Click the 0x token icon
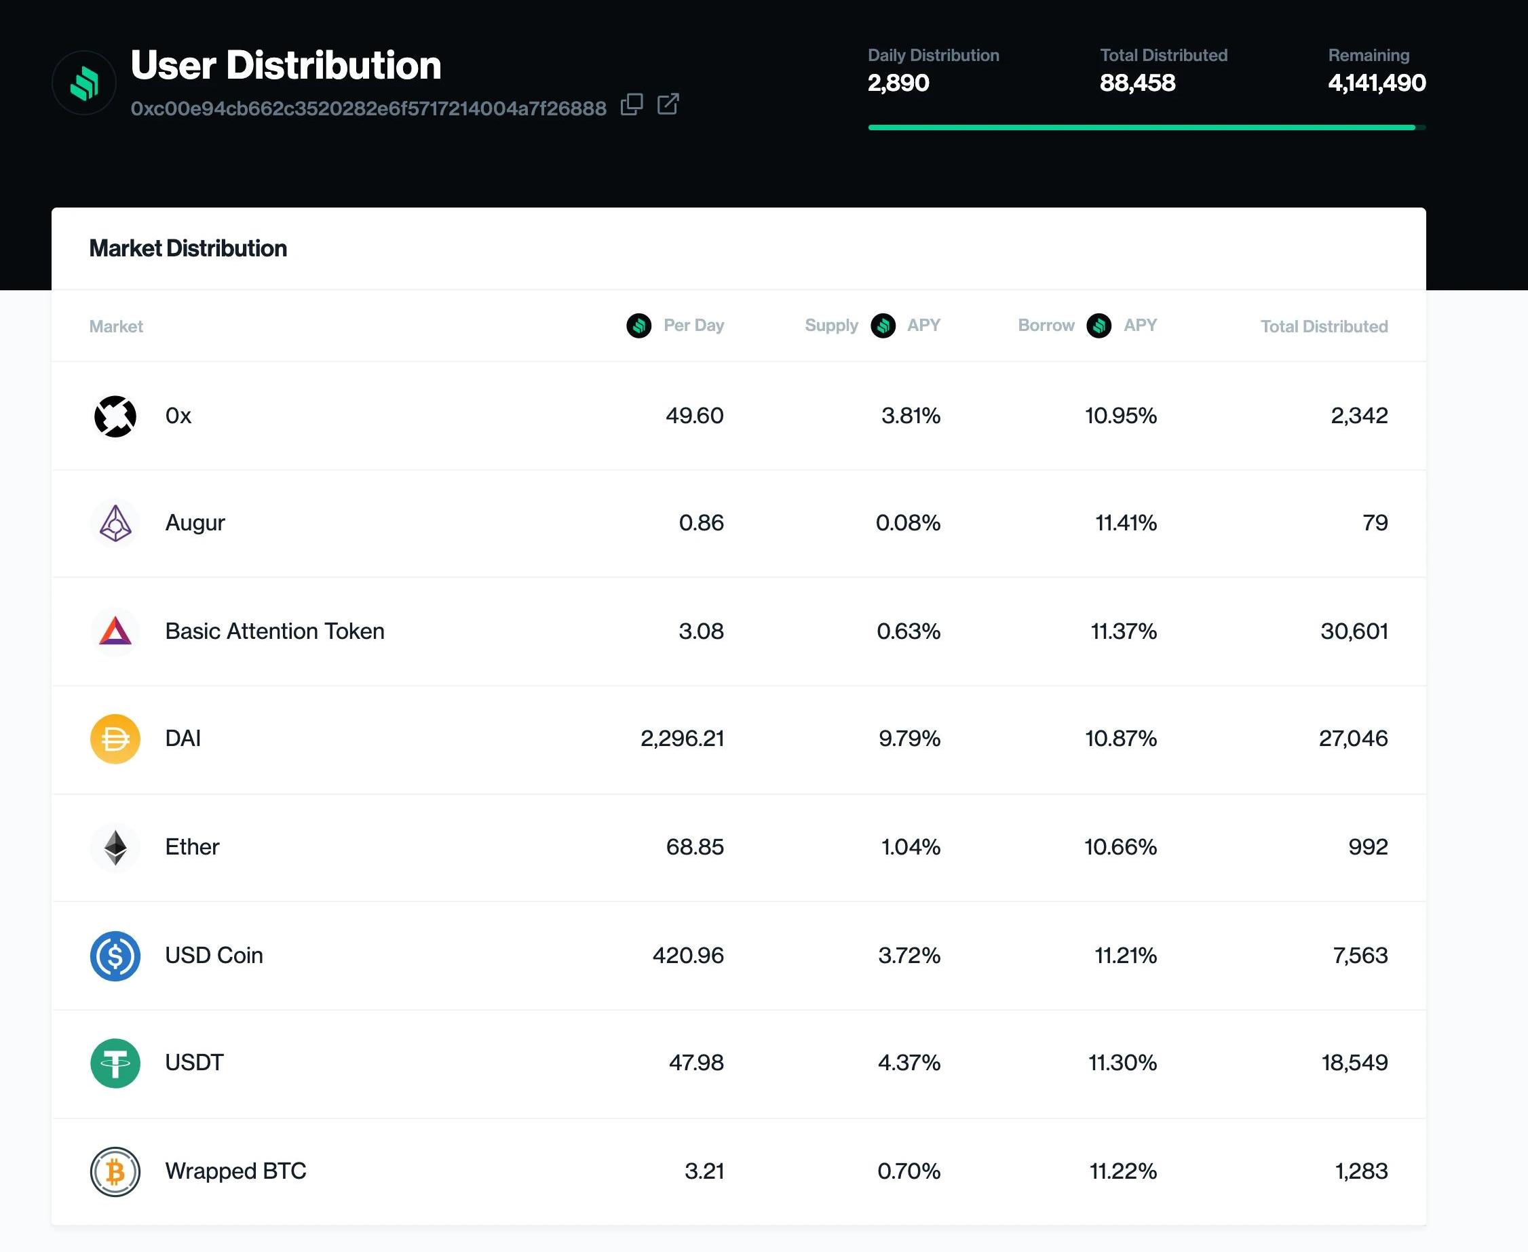The image size is (1528, 1252). tap(115, 416)
